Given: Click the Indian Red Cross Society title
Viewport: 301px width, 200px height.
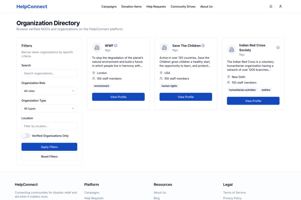Looking at the screenshot, I should [252, 48].
